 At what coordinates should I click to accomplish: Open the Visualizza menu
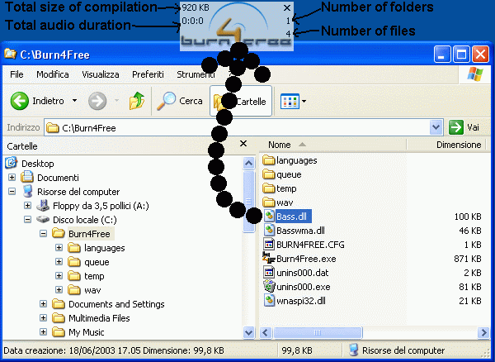tap(101, 74)
